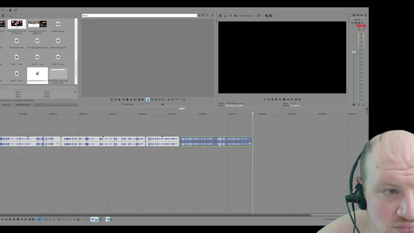Viewport: 414px width, 233px height.
Task: Toggle automatic crossfades
Action: click(96, 219)
